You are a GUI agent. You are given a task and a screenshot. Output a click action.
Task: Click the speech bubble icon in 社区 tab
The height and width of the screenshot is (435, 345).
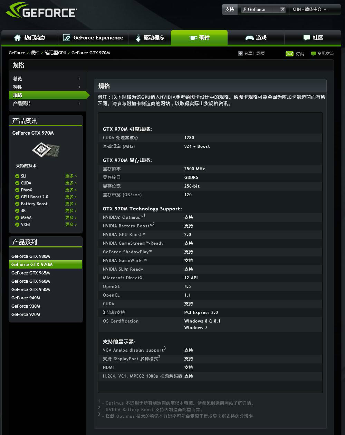306,38
